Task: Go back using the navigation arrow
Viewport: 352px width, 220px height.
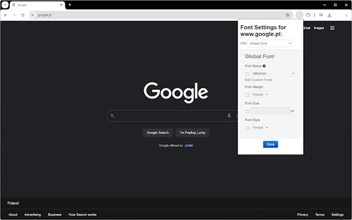Action: click(x=6, y=15)
